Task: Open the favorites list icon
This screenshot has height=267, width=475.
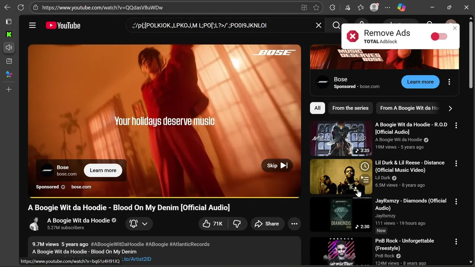Action: 361,7
